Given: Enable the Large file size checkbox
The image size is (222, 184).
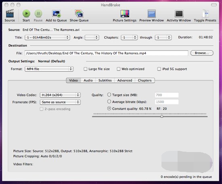Looking at the screenshot, I should point(86,69).
